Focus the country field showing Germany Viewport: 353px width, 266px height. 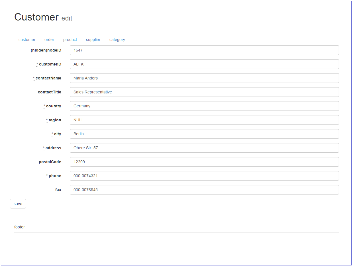coord(204,106)
